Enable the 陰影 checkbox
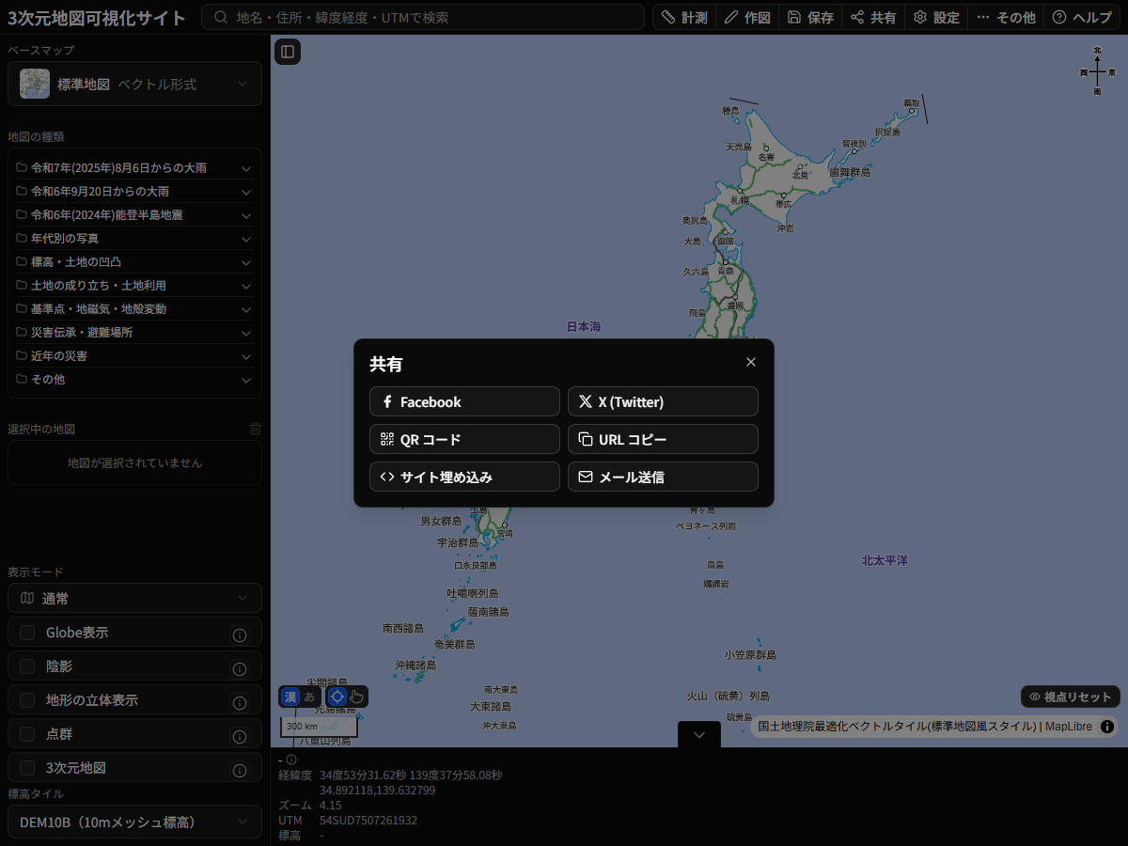 pyautogui.click(x=27, y=666)
